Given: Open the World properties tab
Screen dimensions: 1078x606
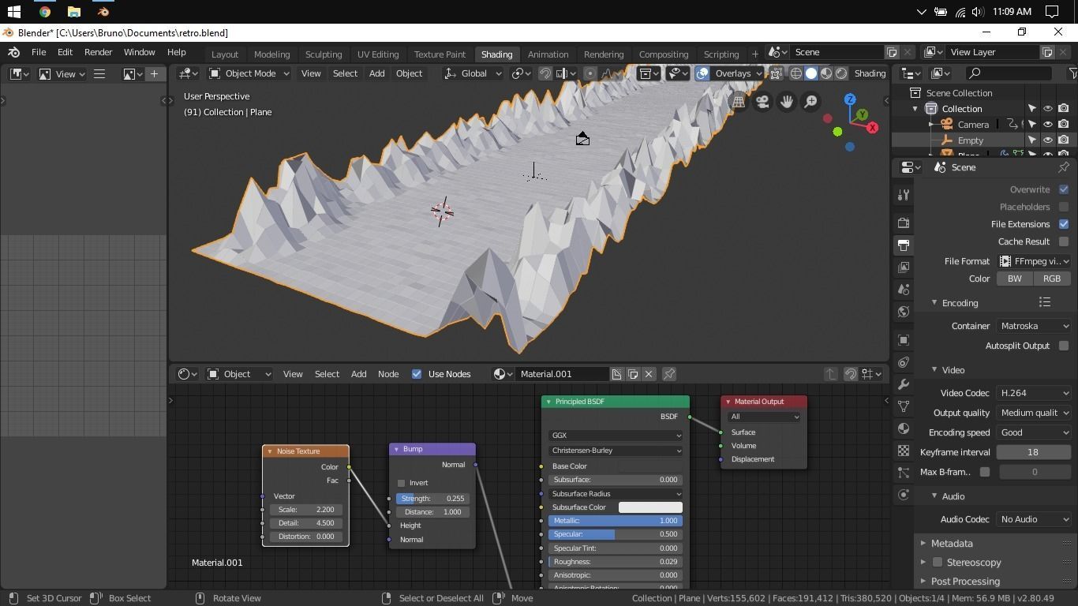Looking at the screenshot, I should coord(904,312).
